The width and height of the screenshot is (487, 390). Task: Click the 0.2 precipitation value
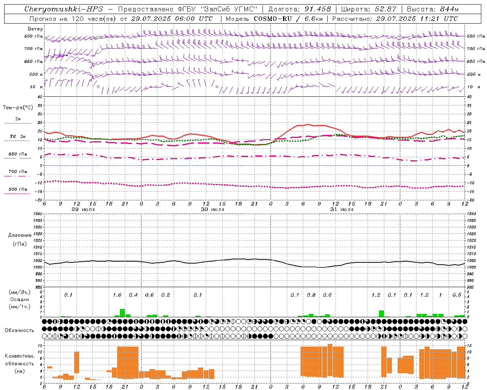166,295
